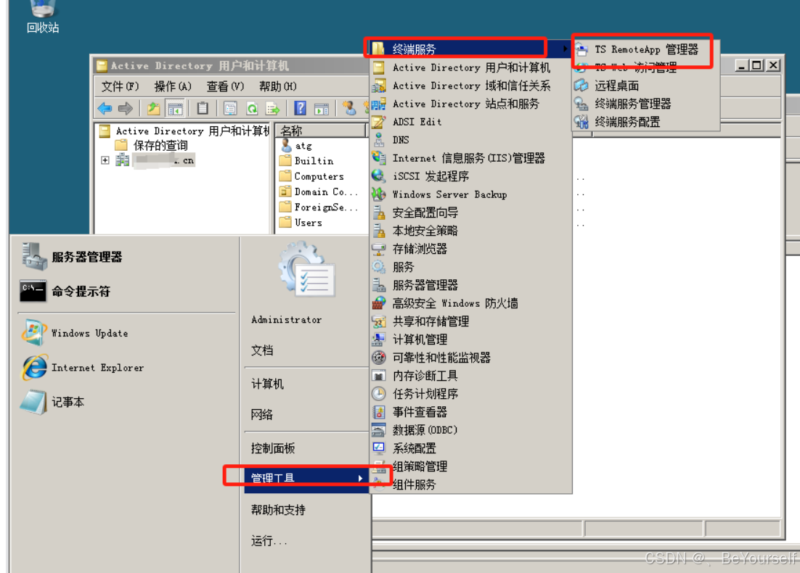
Task: Click 计算机 in Start menu
Action: pyautogui.click(x=267, y=384)
